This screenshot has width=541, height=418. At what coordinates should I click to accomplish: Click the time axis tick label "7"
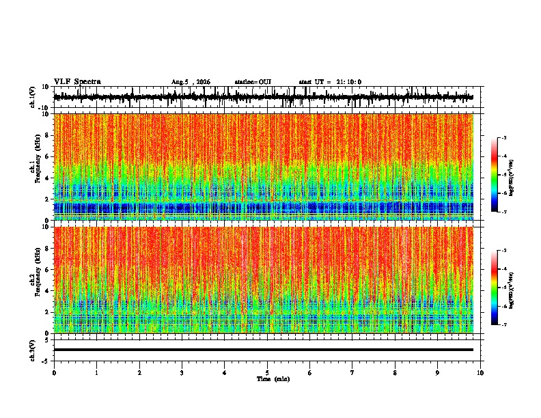tap(352, 373)
